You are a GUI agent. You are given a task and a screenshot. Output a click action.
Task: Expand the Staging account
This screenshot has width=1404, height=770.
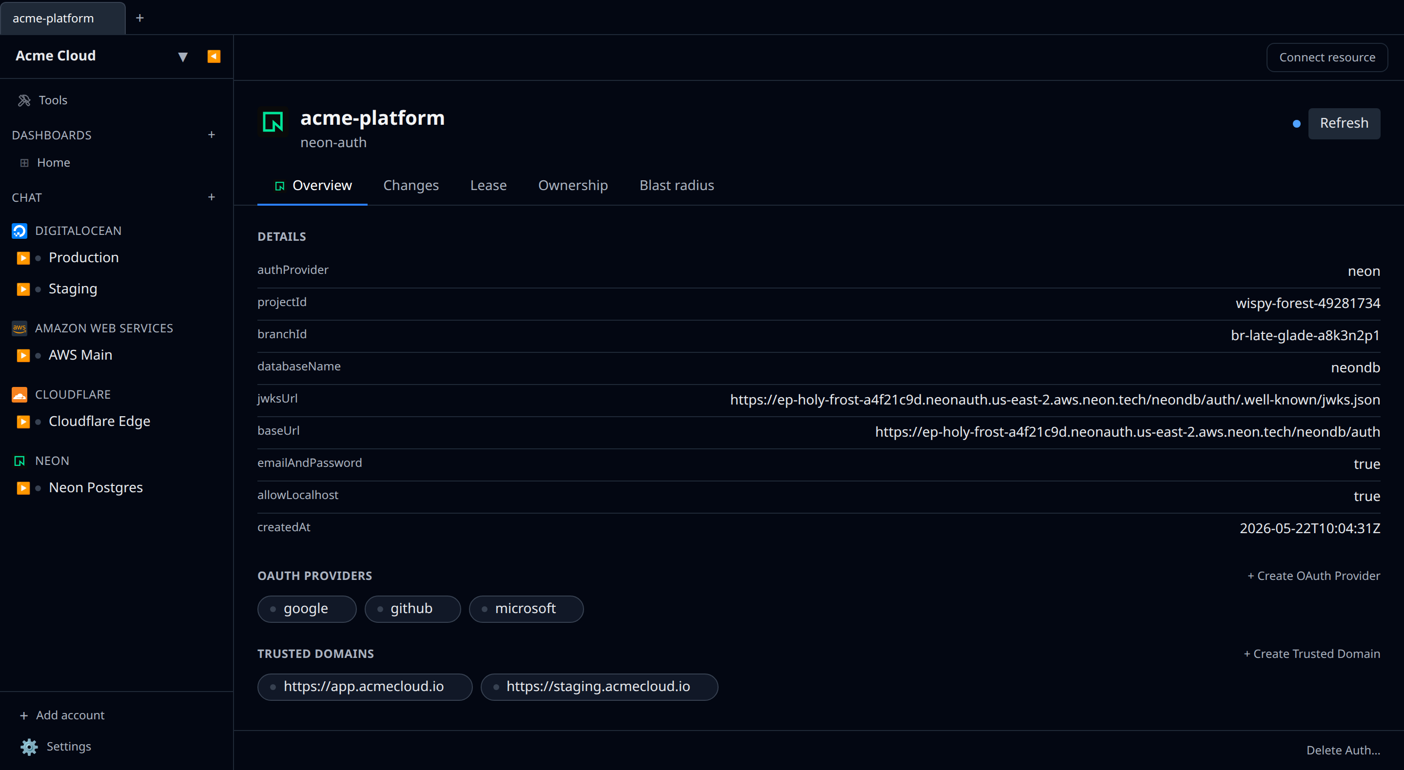[x=23, y=289]
